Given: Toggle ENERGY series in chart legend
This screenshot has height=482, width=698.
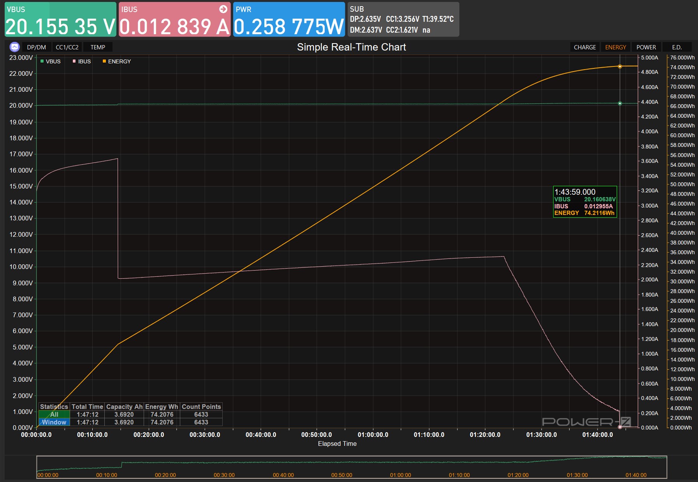Looking at the screenshot, I should pyautogui.click(x=117, y=61).
